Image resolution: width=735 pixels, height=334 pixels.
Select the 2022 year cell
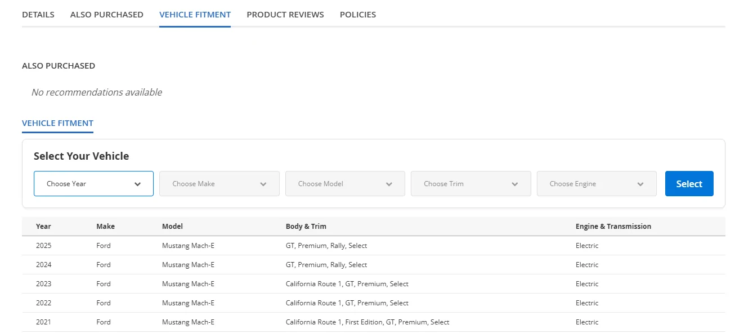43,303
